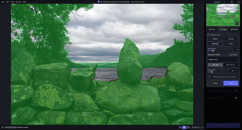The width and height of the screenshot is (242, 130).
Task: Open the Account menu
Action: 19,2
